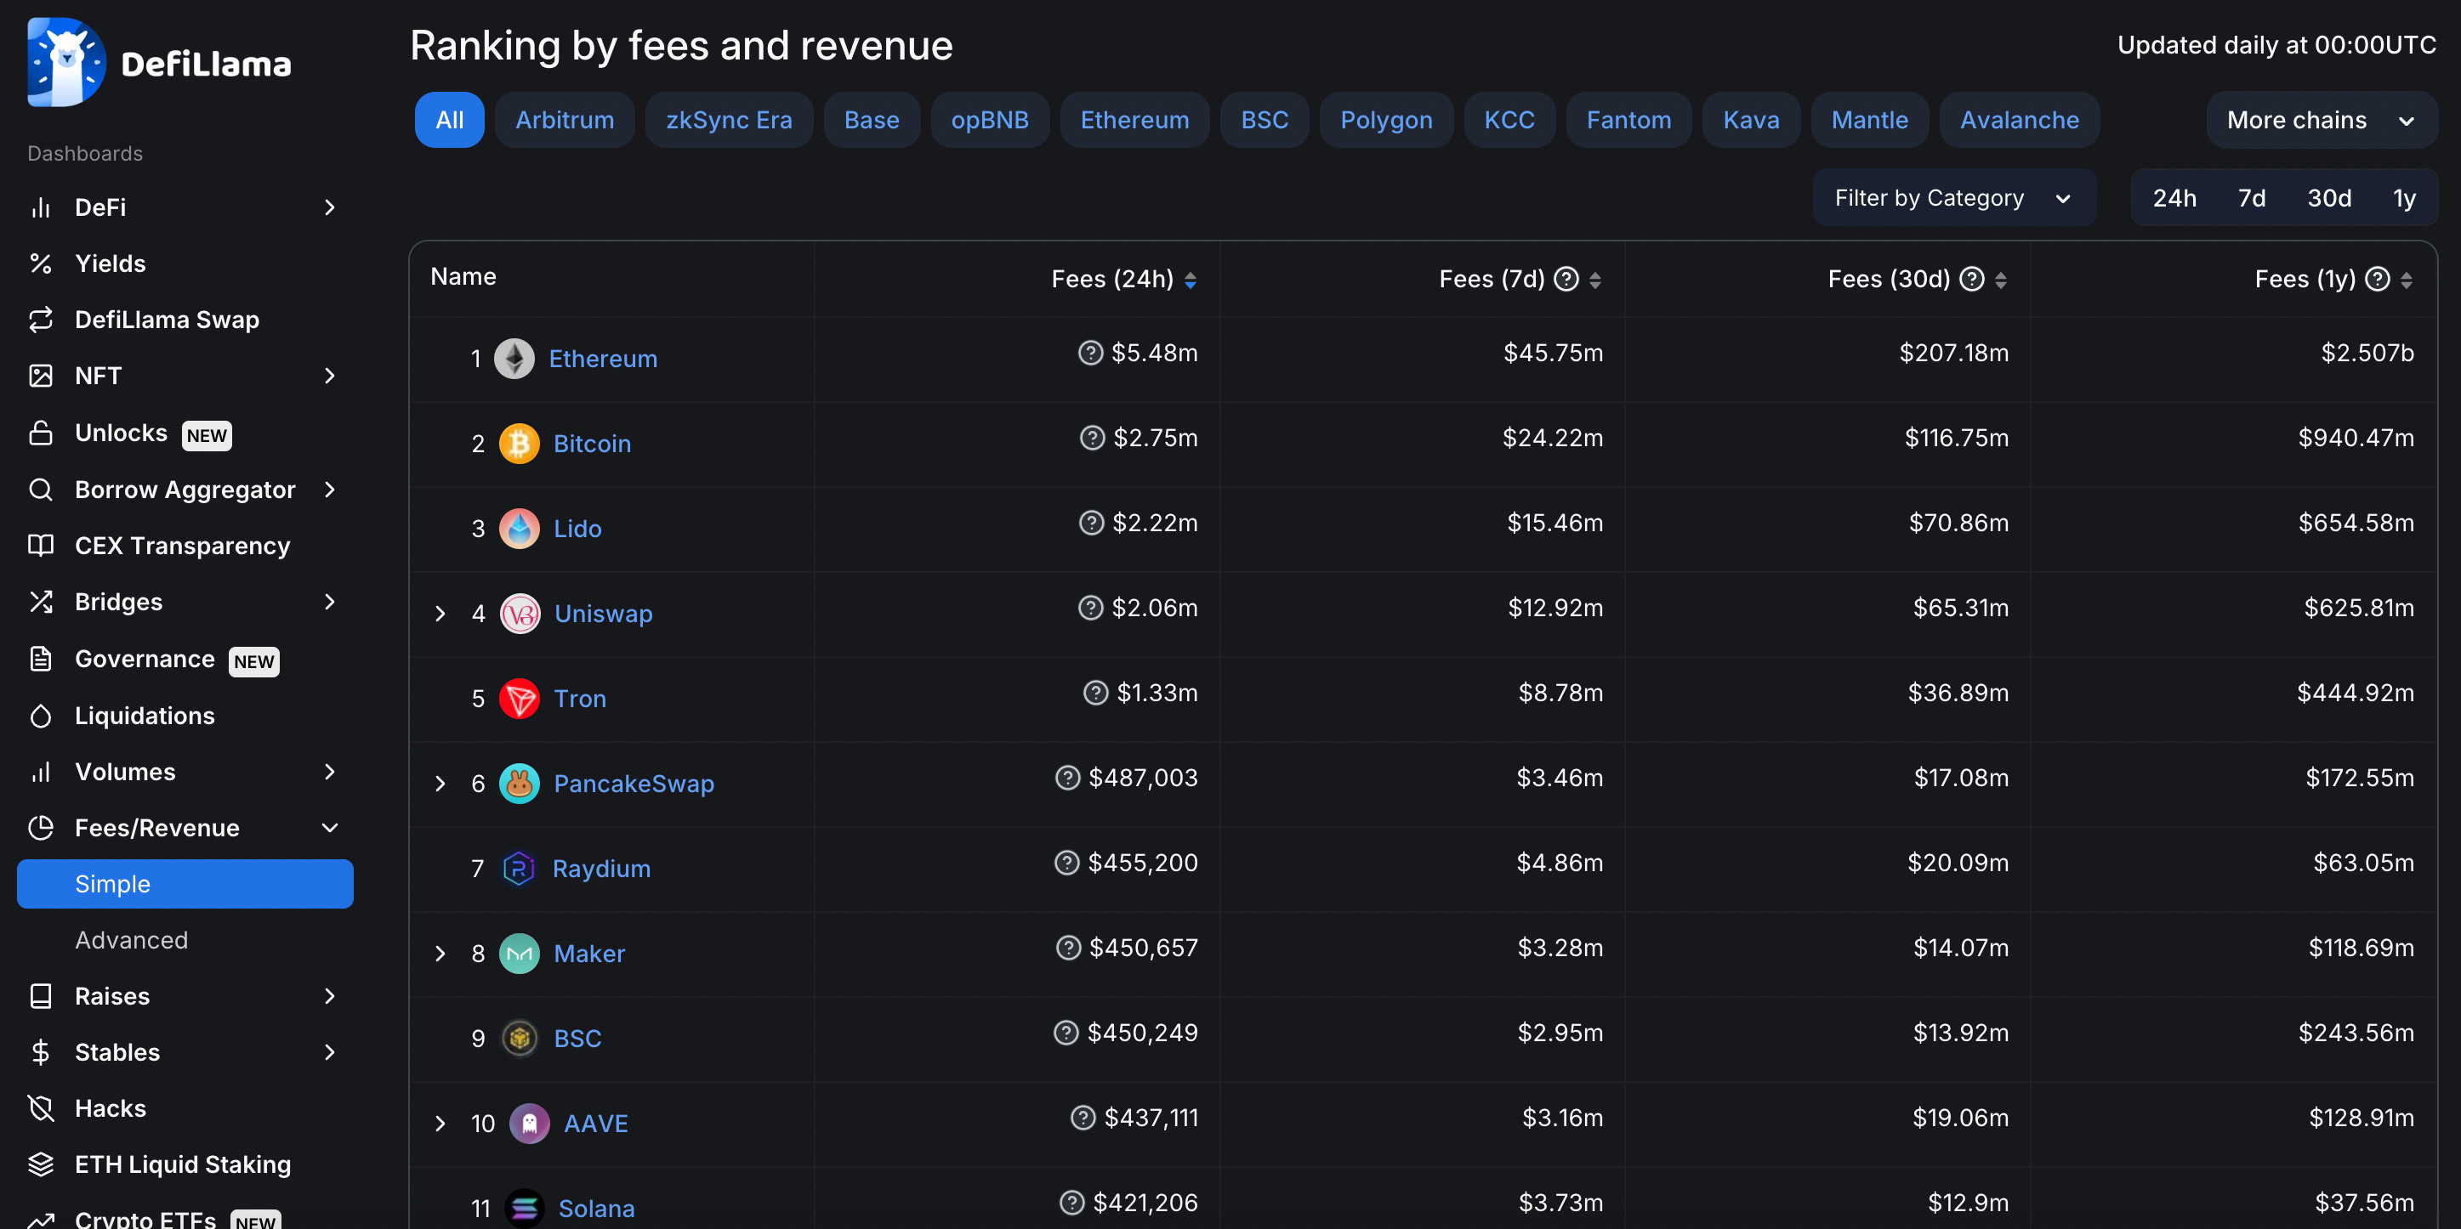Filter by the opBNB chain

[x=990, y=121]
